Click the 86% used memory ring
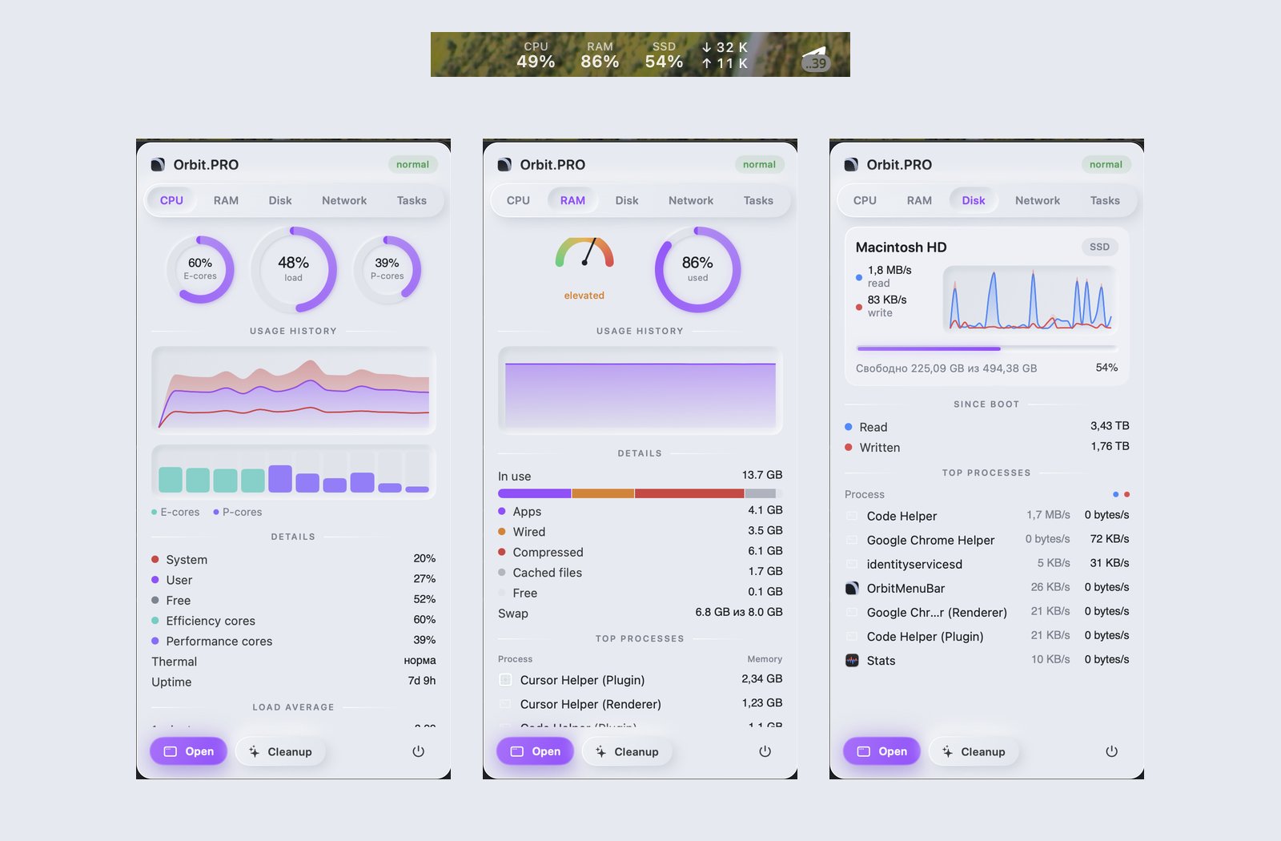Viewport: 1281px width, 841px height. [697, 270]
